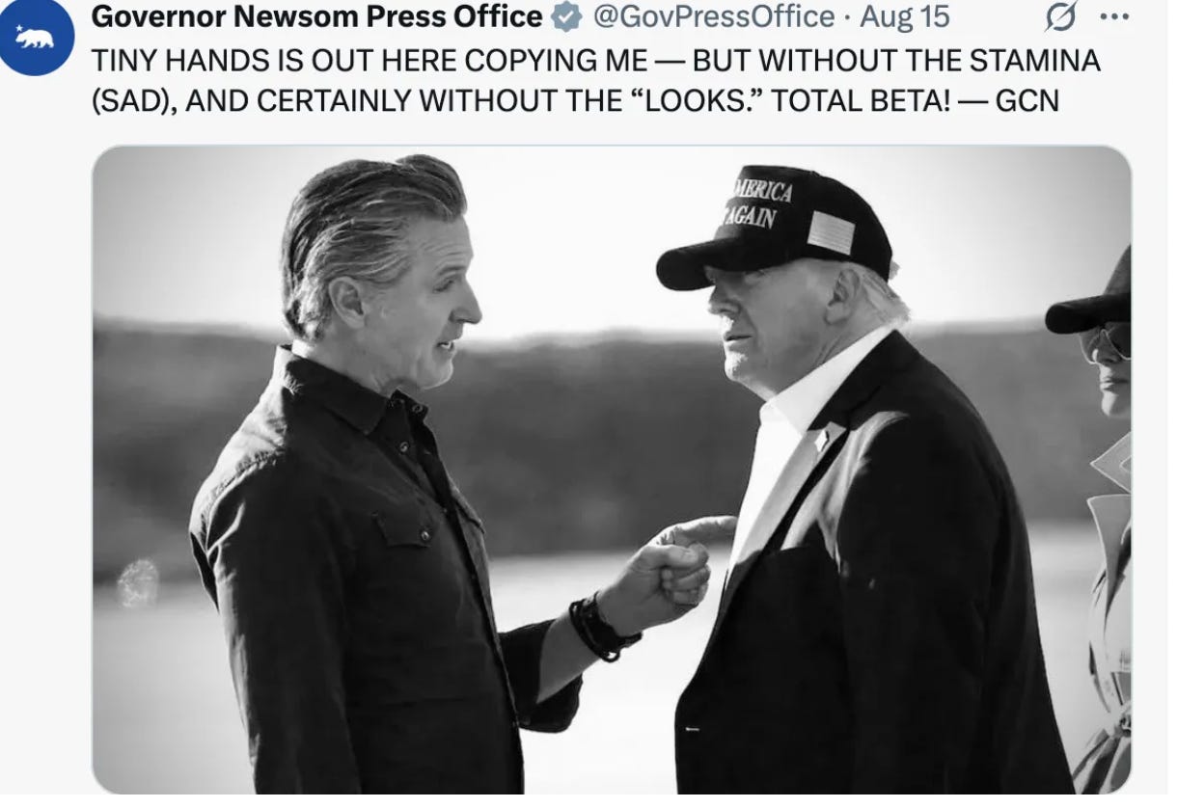The width and height of the screenshot is (1177, 808).
Task: Click the second line containing TOTAL BETA!
Action: [x=575, y=100]
